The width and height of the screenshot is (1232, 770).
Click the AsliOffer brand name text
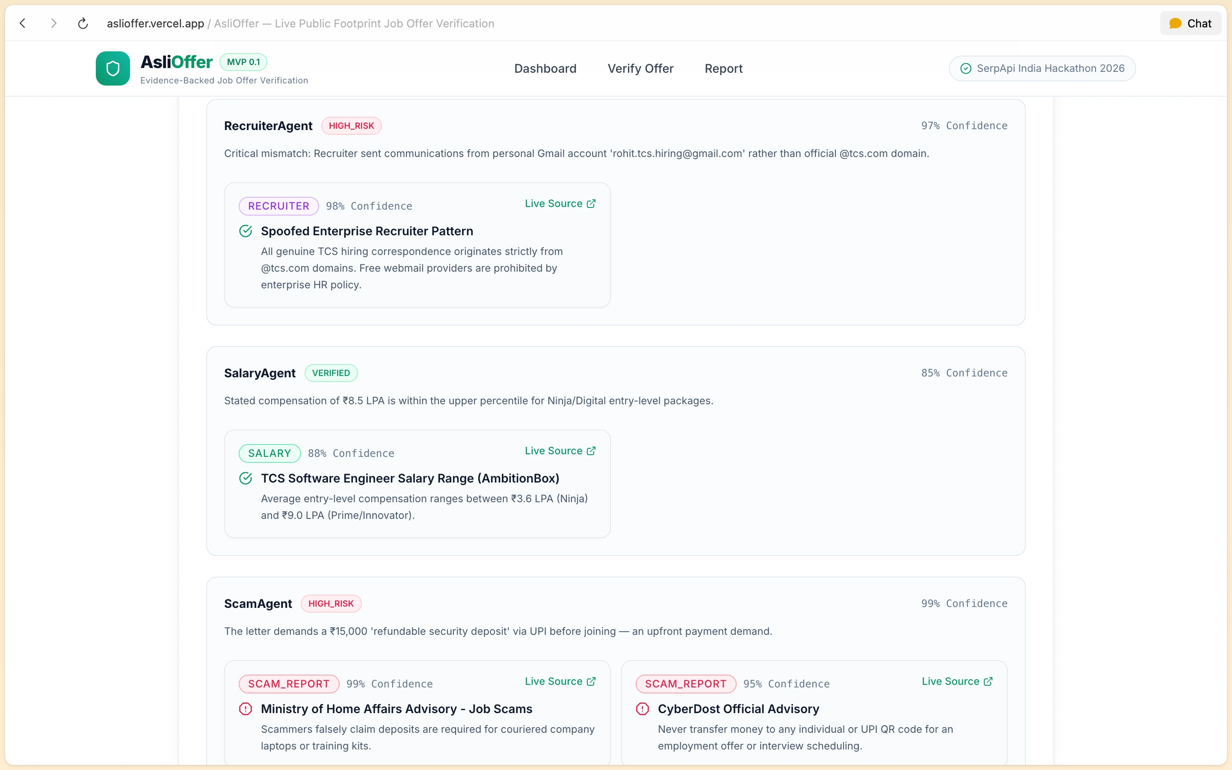click(176, 62)
